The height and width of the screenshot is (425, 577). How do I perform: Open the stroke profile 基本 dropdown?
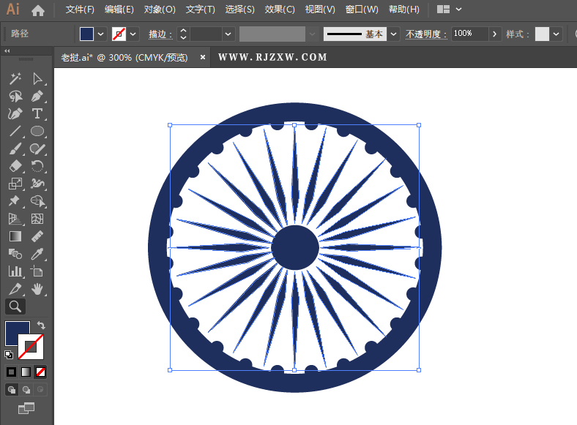click(394, 34)
